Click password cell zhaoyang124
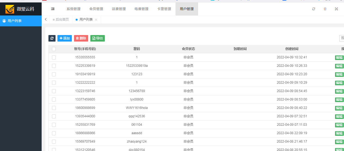 [137, 141]
